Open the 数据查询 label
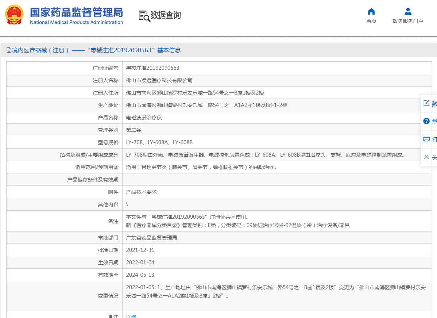The width and height of the screenshot is (437, 318). (x=166, y=15)
